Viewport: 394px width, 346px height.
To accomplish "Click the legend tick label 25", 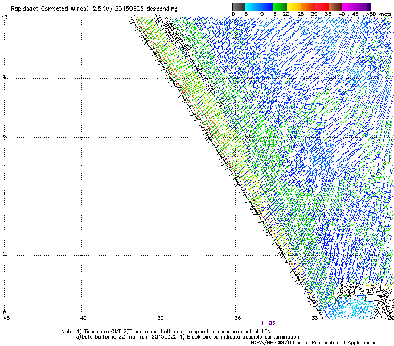I will 300,14.
